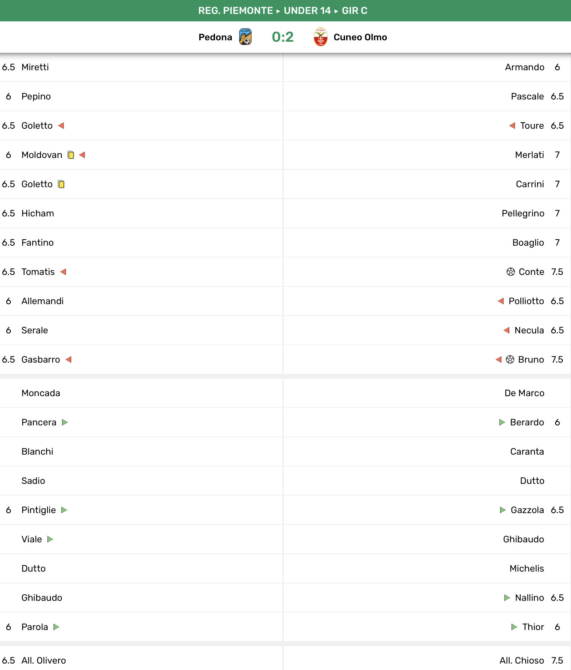
Task: Click green substitution arrow beside Nallino
Action: tap(507, 598)
